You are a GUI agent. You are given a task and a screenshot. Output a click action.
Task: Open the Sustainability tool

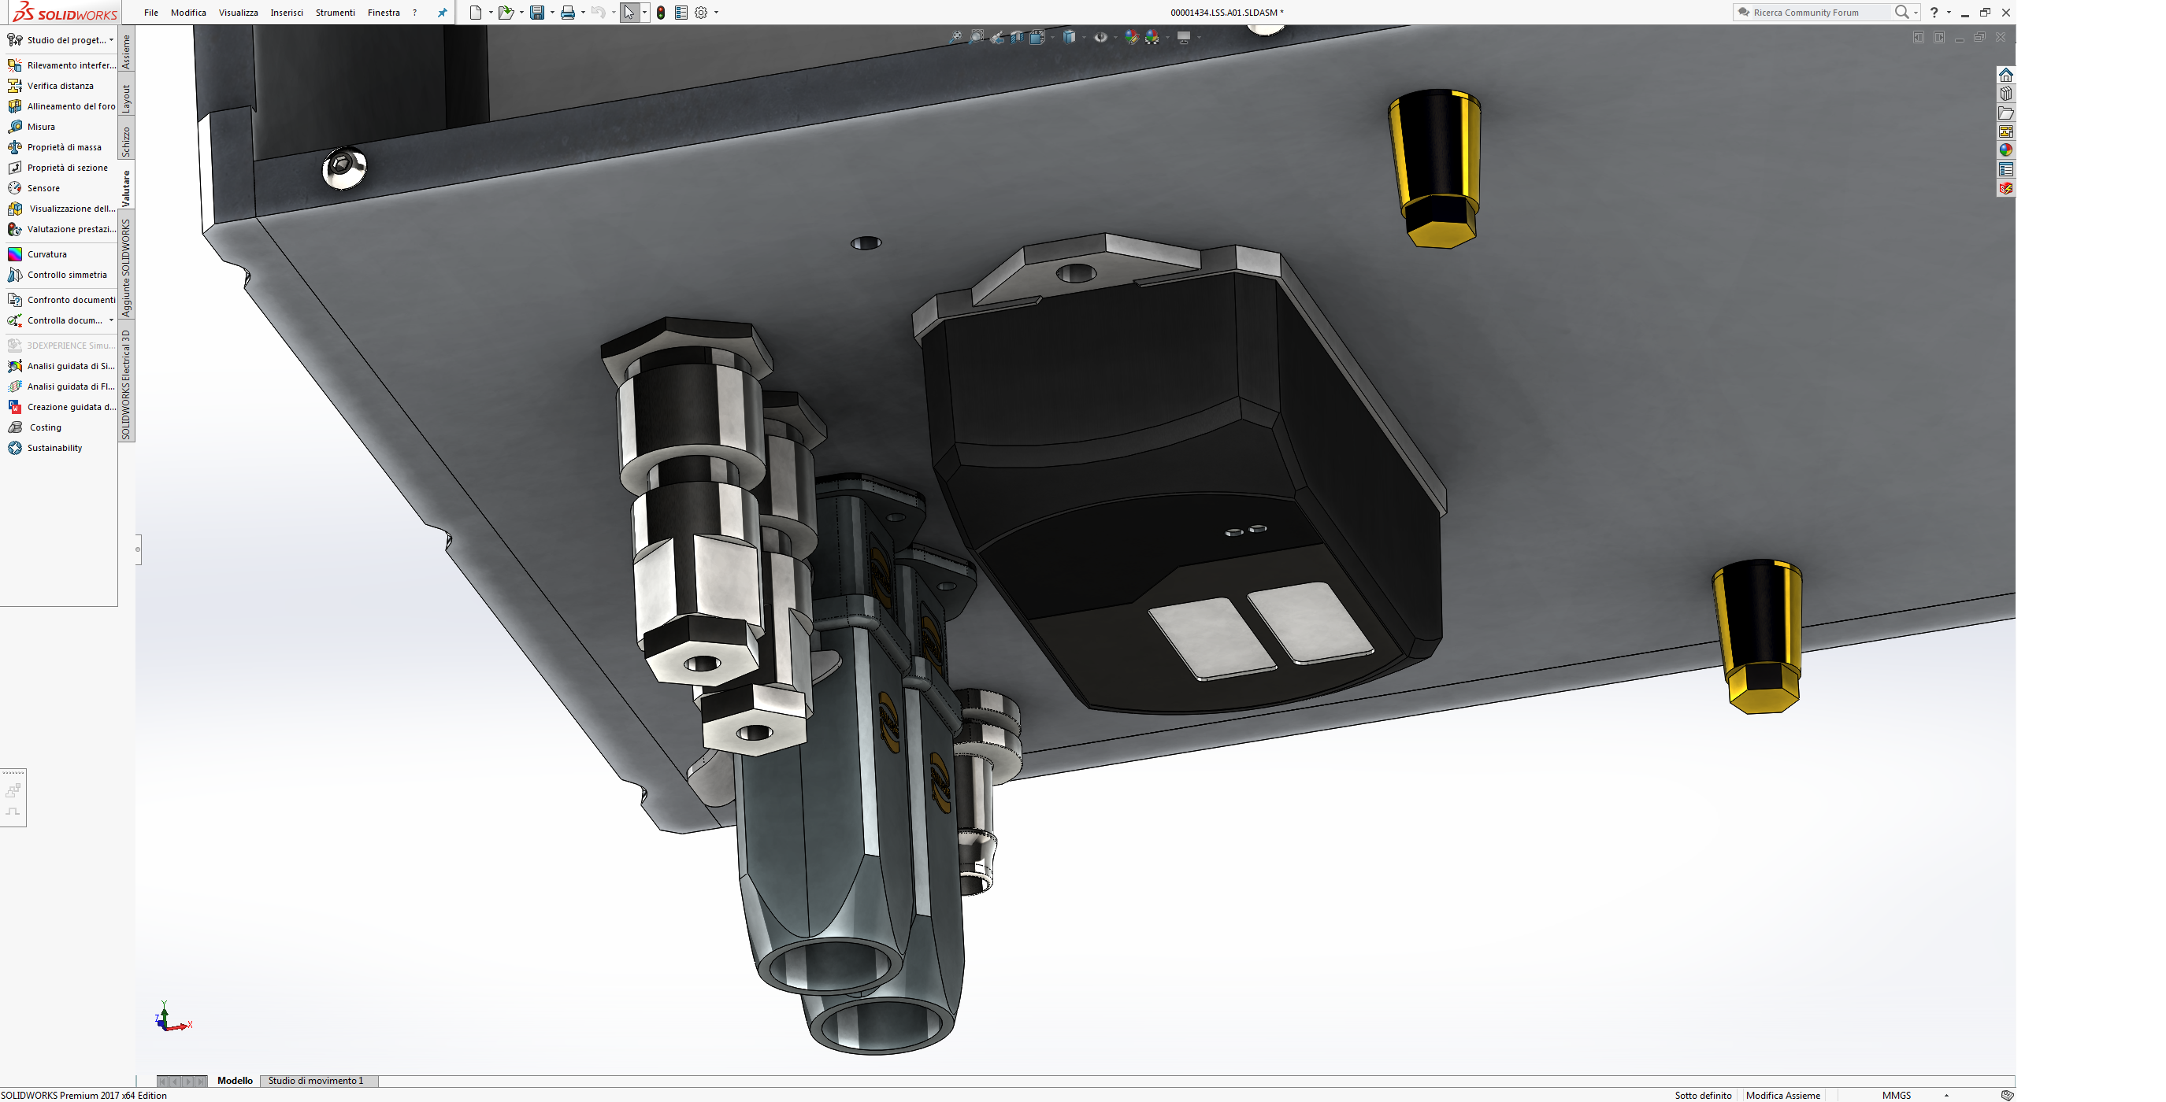(45, 448)
